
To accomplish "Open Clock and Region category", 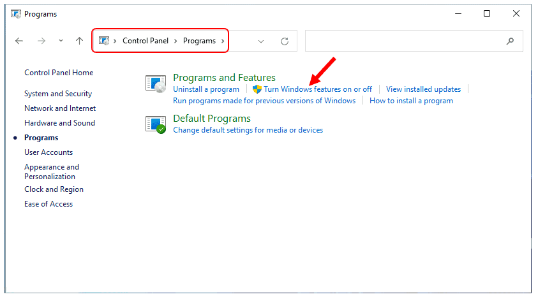I will 54,189.
